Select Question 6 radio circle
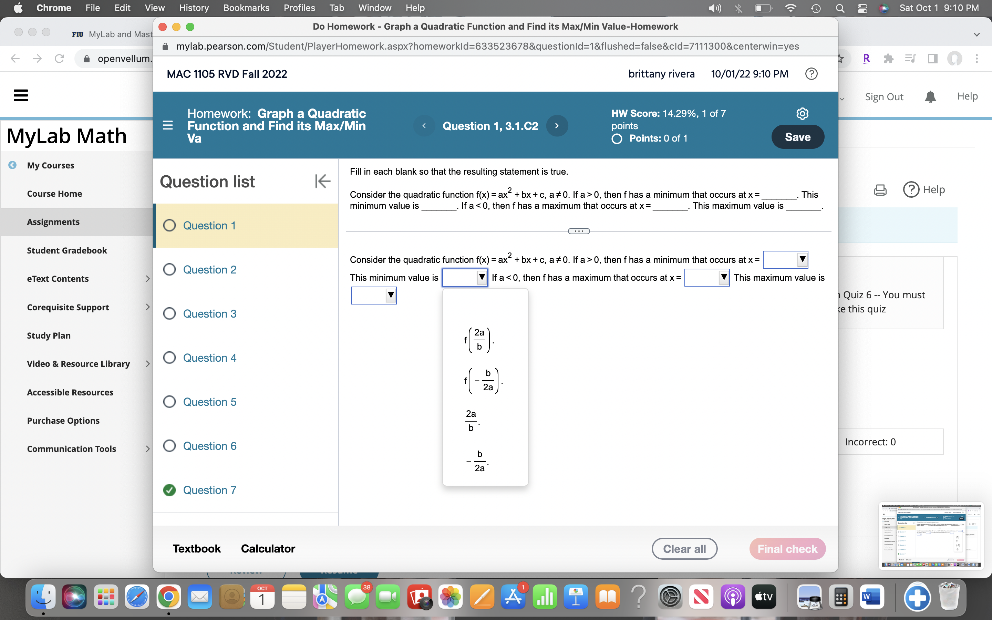 tap(169, 446)
